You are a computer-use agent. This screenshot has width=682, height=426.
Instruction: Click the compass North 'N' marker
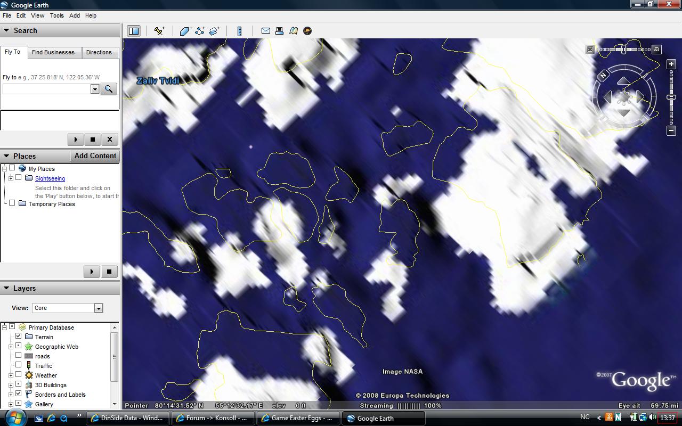pos(604,75)
